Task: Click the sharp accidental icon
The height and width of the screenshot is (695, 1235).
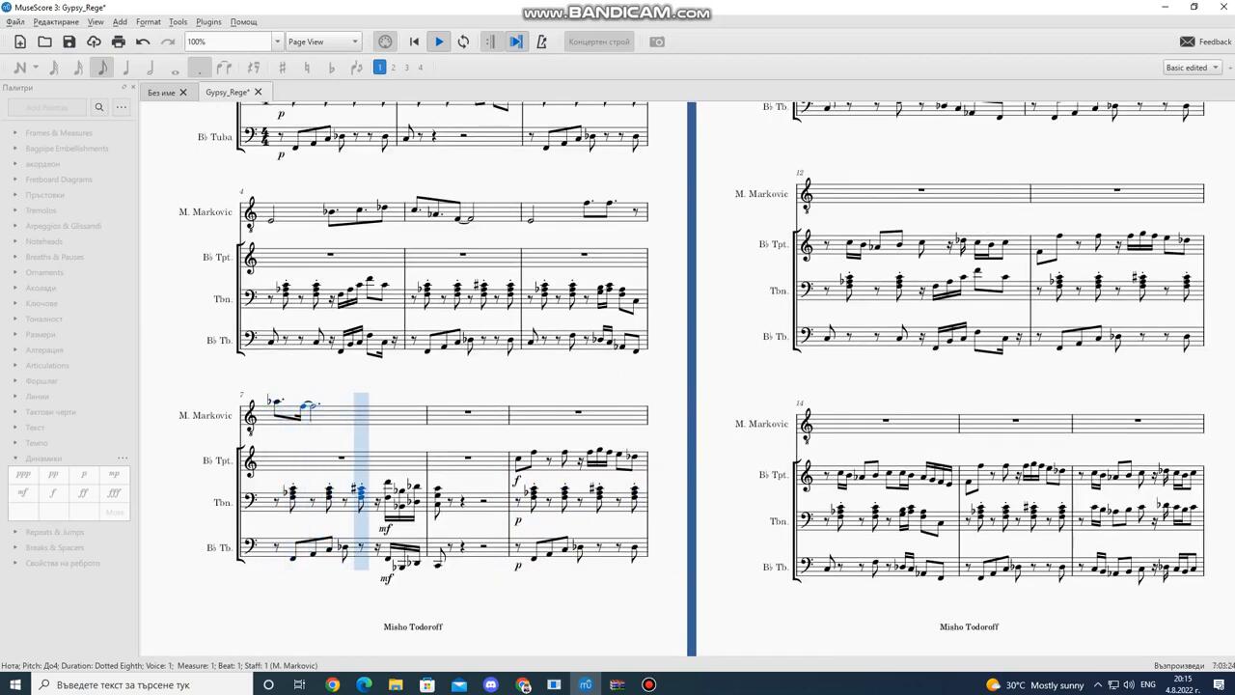Action: [282, 68]
